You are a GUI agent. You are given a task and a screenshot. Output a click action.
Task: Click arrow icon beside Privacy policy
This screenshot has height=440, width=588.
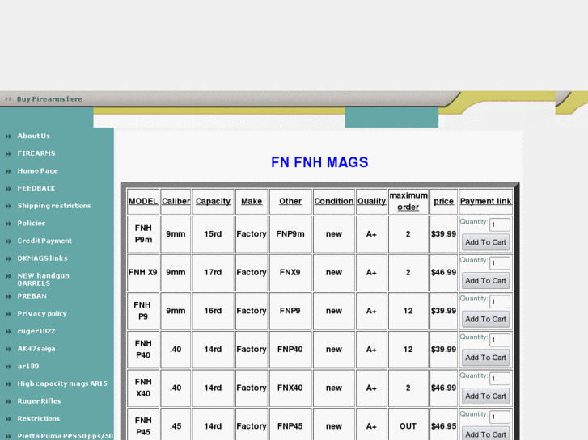pyautogui.click(x=8, y=314)
